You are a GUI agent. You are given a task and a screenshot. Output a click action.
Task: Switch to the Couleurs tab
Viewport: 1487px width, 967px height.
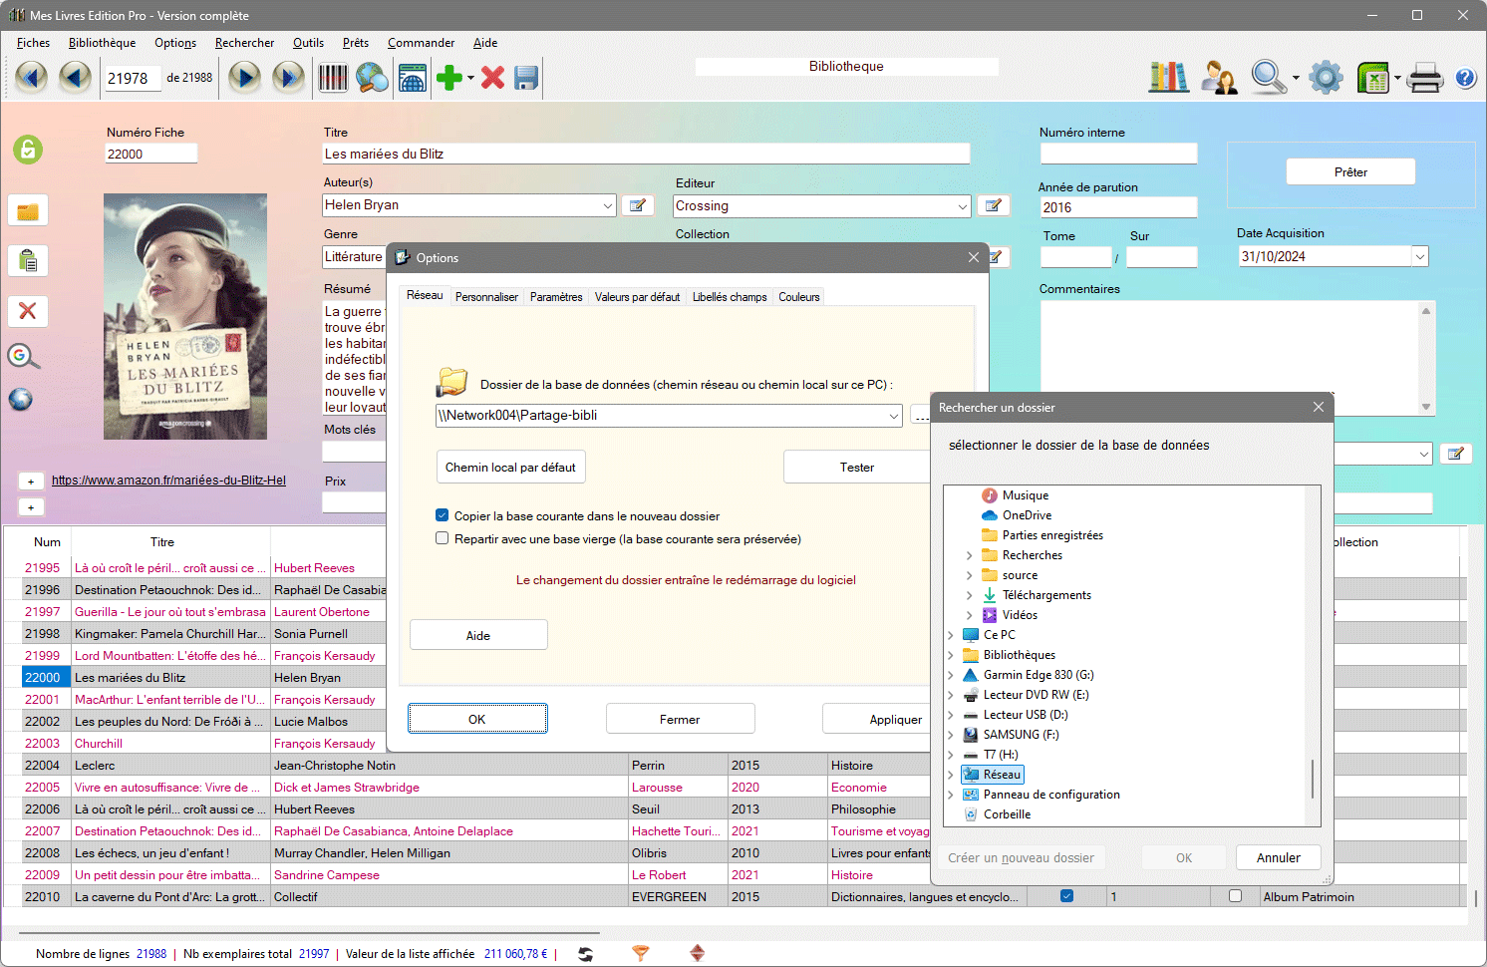pyautogui.click(x=799, y=297)
